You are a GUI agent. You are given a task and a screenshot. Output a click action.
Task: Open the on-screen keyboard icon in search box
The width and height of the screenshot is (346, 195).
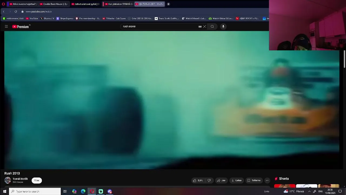coord(200,27)
